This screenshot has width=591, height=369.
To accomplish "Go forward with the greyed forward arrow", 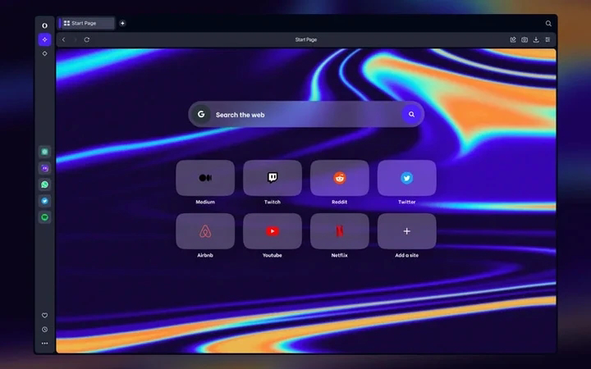I will click(75, 39).
